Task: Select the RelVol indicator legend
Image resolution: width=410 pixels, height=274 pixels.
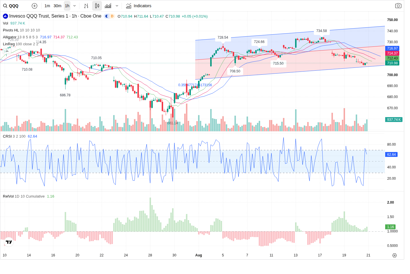Action: [8, 196]
